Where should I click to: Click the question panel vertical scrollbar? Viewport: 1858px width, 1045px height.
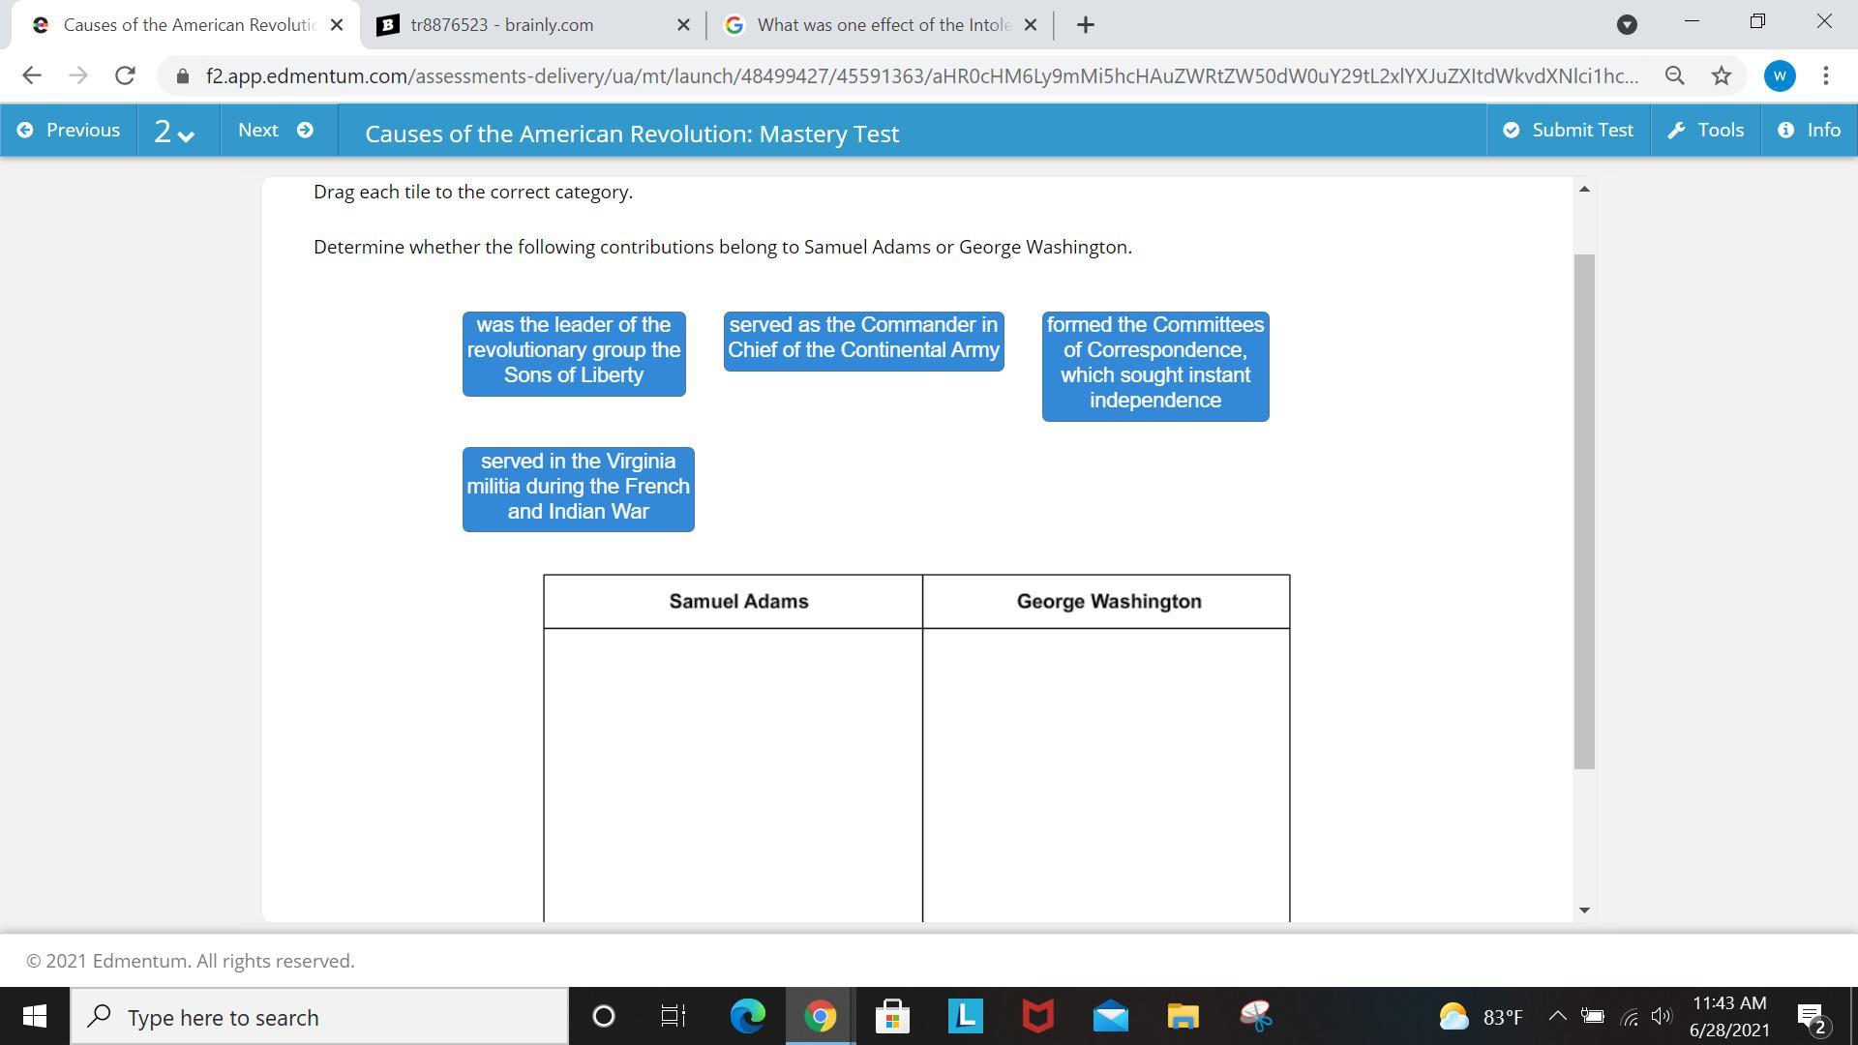pos(1584,511)
